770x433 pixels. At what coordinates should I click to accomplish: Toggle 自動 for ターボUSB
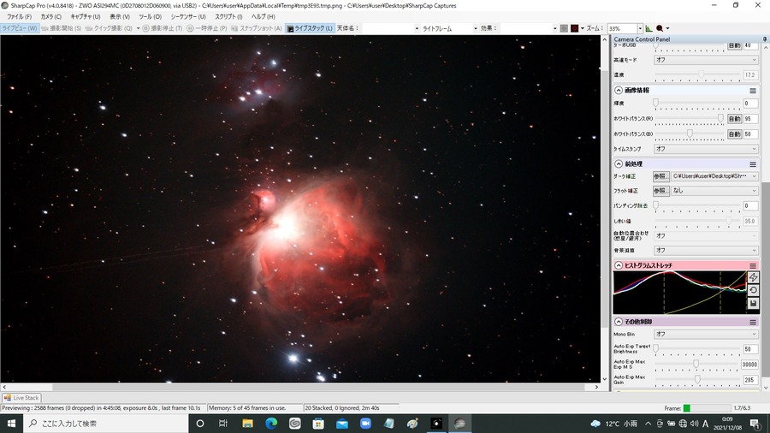tap(734, 45)
